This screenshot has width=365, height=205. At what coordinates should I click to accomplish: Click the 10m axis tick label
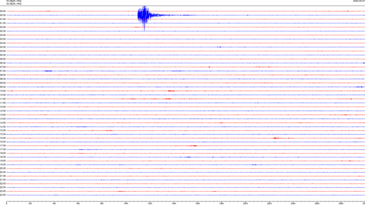click(x=126, y=203)
